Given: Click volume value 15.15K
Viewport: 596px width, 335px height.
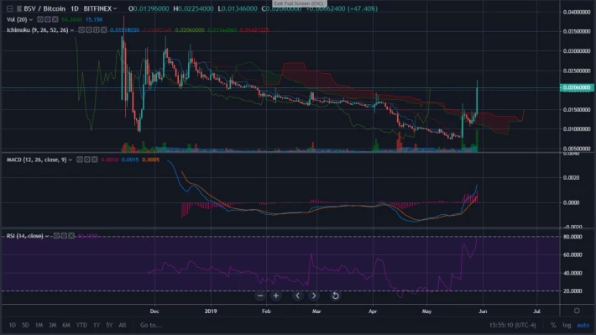Looking at the screenshot, I should 94,19.
